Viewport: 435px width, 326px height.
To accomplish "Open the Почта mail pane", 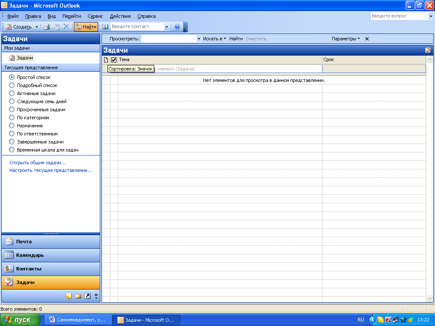I will [x=51, y=242].
